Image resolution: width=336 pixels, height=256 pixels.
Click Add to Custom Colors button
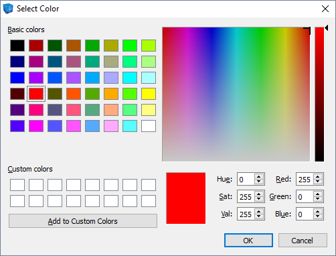click(x=83, y=221)
